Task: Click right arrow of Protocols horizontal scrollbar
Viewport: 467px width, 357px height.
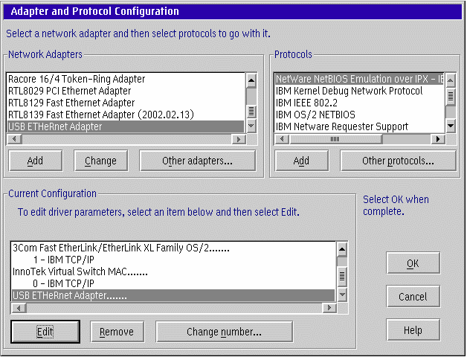Action: [438, 139]
